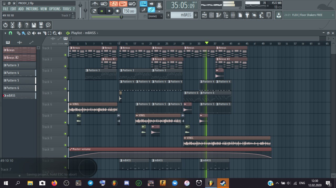Open the OPTIONS menu
Viewport: 336px width, 188px height.
tap(55, 9)
